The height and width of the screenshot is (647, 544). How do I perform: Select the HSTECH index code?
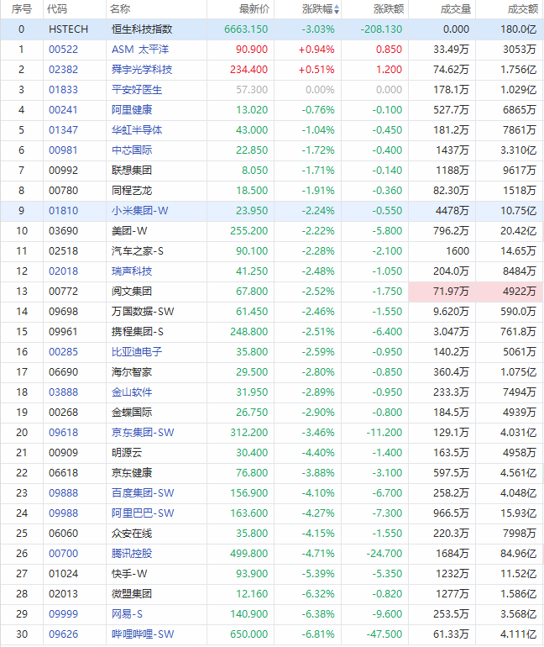click(x=68, y=29)
